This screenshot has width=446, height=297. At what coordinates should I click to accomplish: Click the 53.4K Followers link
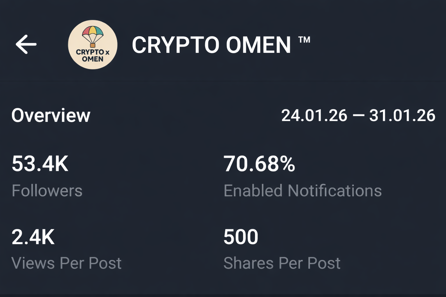click(x=40, y=163)
